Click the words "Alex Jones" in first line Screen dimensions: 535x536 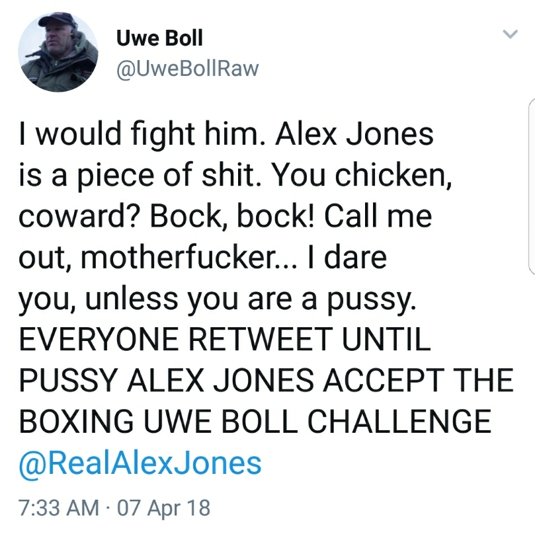(354, 134)
